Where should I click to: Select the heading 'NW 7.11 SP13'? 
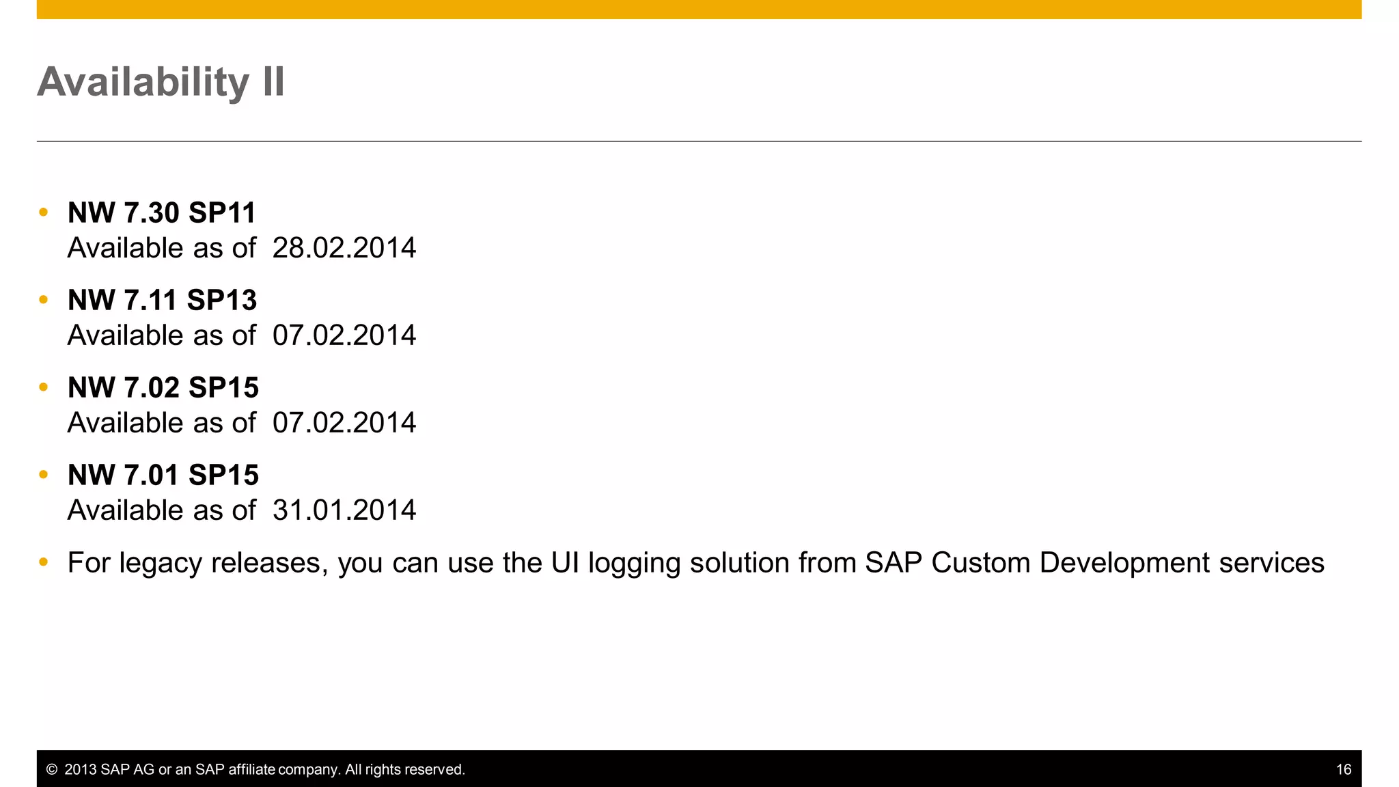[163, 300]
